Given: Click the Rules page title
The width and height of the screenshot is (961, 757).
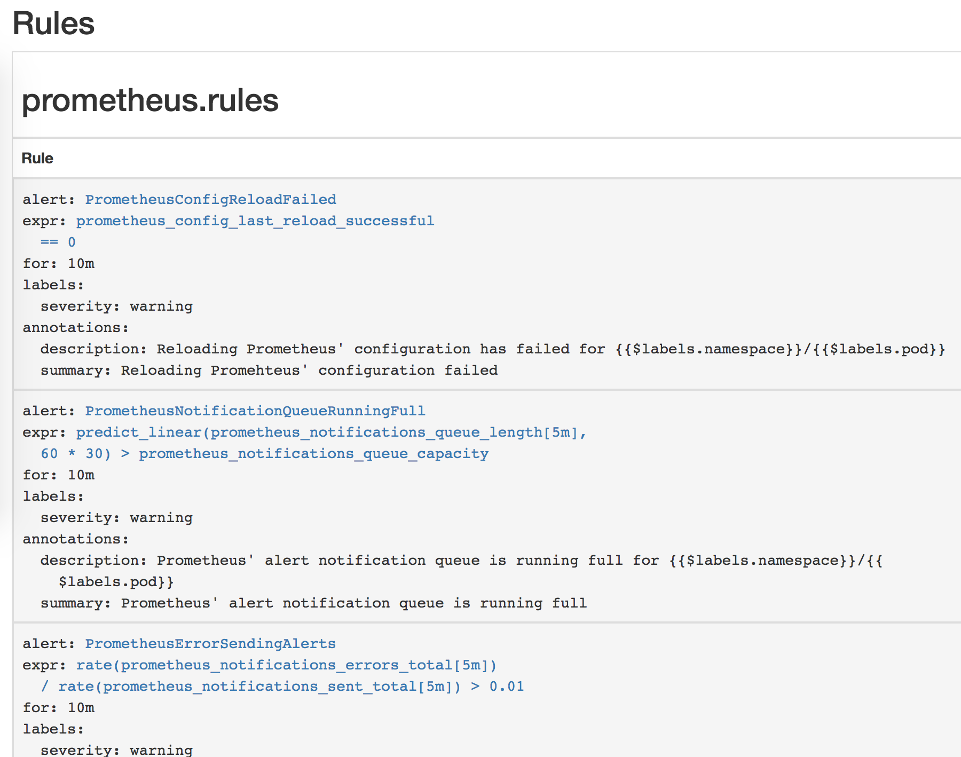Looking at the screenshot, I should pos(53,23).
